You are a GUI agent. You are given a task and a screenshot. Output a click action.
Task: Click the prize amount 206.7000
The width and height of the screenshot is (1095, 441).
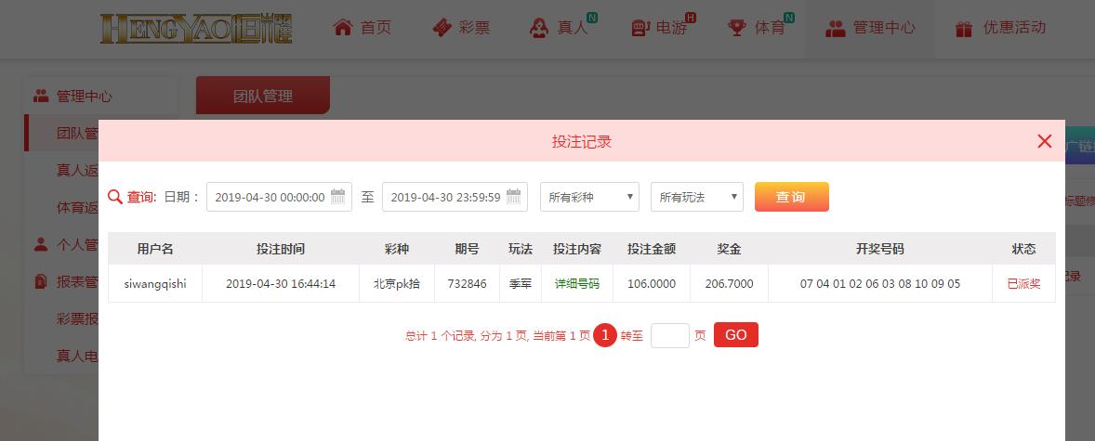pos(729,284)
